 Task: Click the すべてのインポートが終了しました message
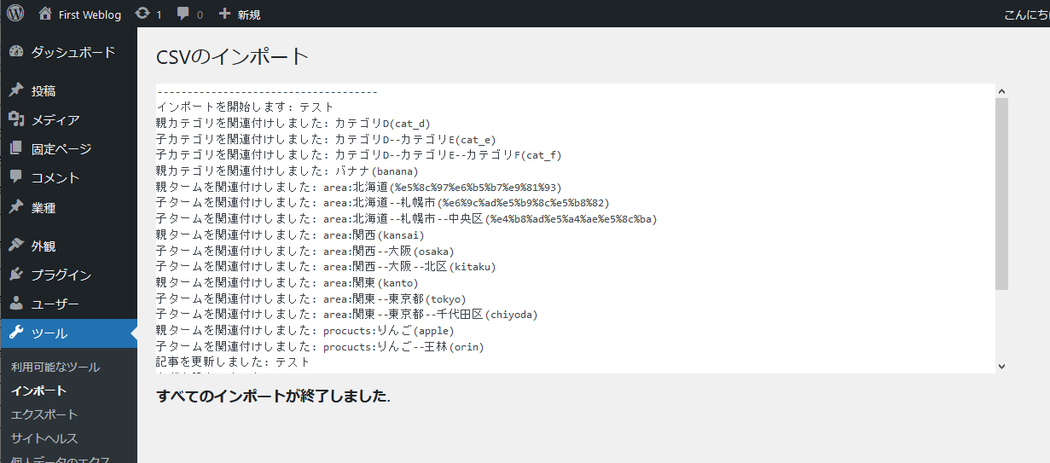point(274,396)
